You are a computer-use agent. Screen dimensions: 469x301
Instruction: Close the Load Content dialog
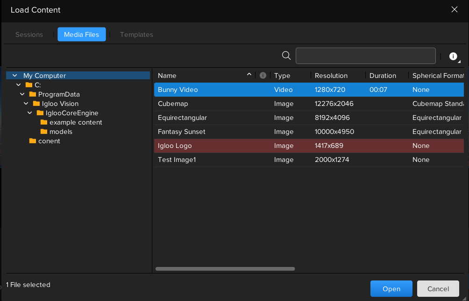click(454, 10)
